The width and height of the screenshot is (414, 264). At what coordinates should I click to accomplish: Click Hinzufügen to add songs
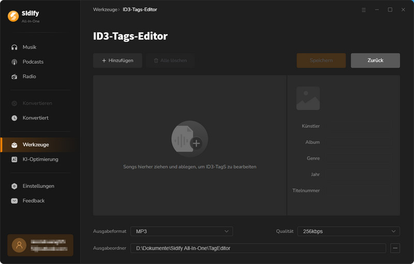[x=117, y=61]
